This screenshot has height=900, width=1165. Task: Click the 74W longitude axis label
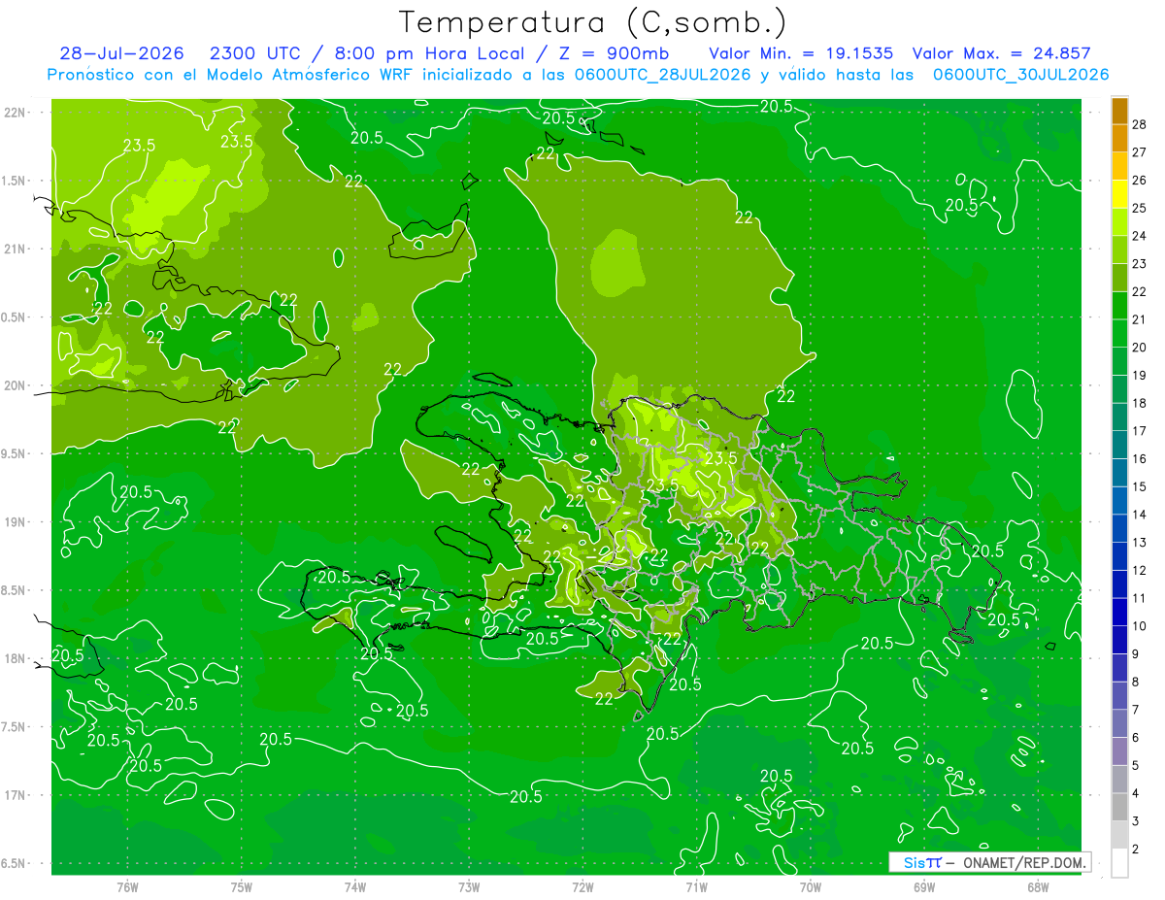point(355,886)
